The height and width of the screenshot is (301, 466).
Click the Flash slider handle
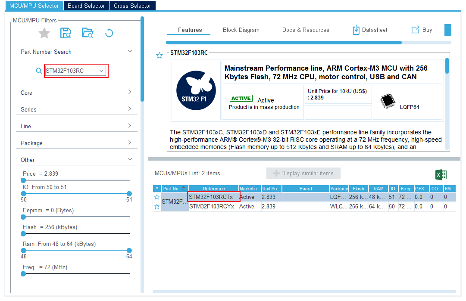[23, 234]
